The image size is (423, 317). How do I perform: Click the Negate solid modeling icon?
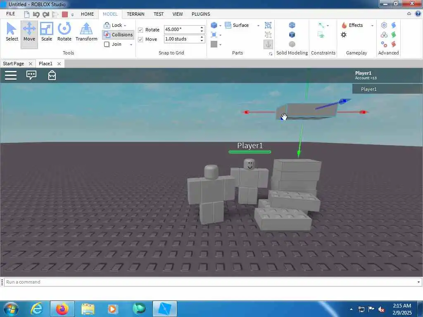(x=292, y=35)
